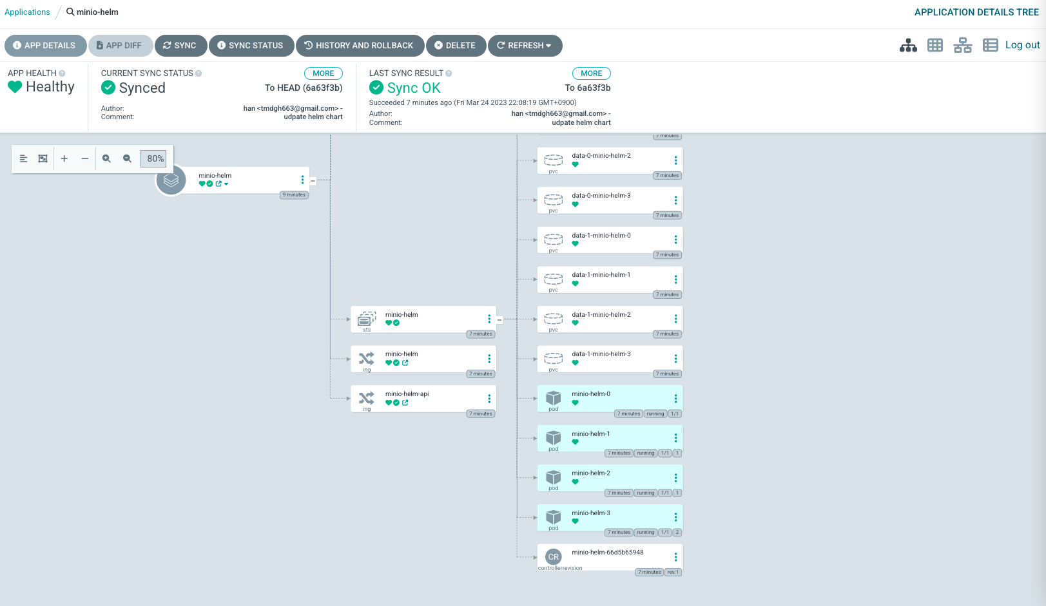Open History and Rollback

360,46
